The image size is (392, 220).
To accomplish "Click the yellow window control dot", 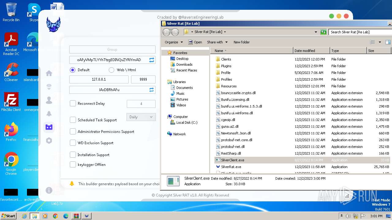I will tap(339, 16).
